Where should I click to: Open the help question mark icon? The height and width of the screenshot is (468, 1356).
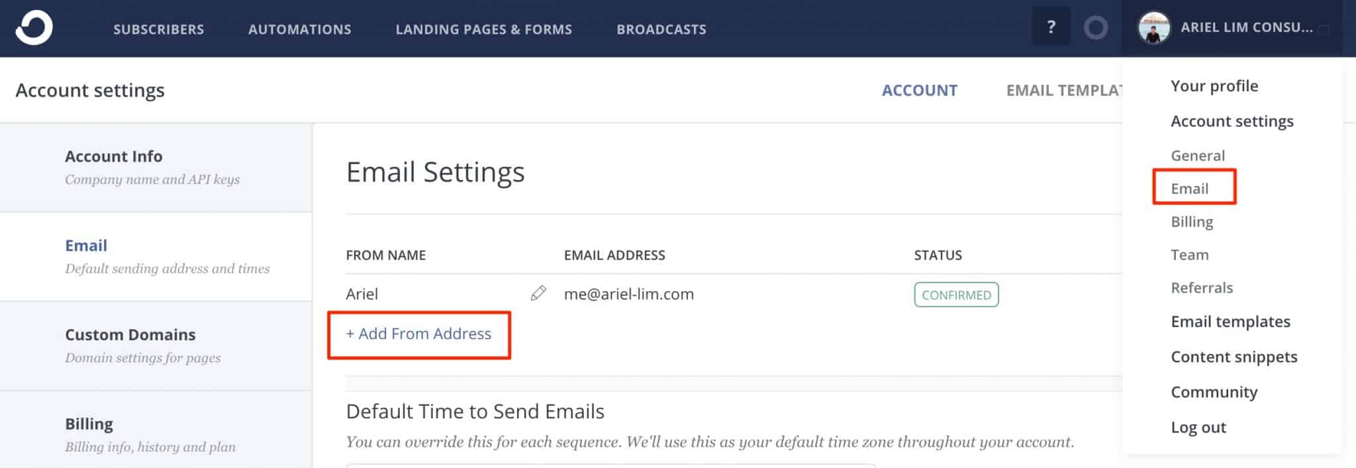(1051, 27)
